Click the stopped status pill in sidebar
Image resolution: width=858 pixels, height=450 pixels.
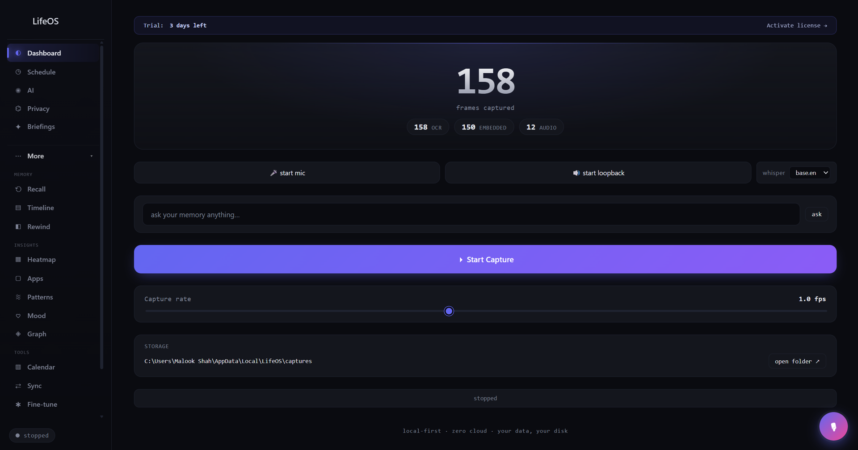click(32, 436)
